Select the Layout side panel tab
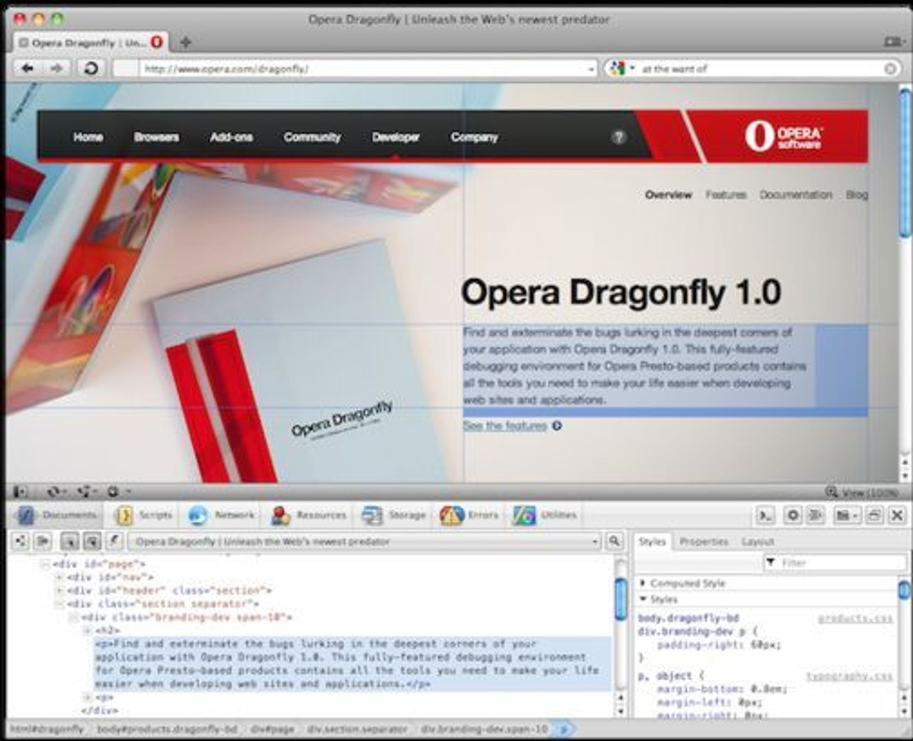This screenshot has width=913, height=741. [x=758, y=542]
